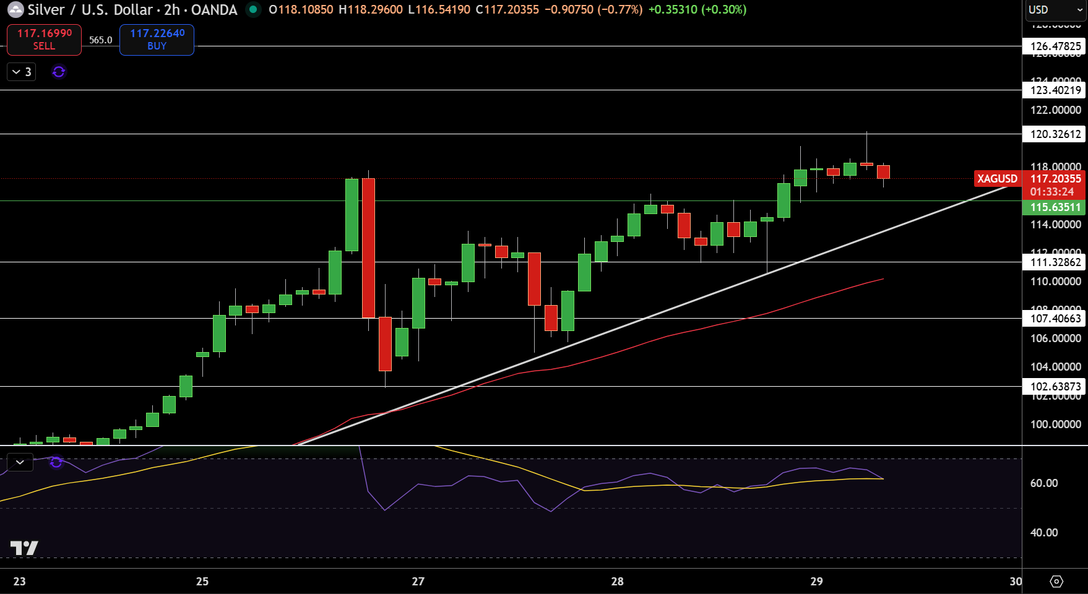The height and width of the screenshot is (594, 1088).
Task: Open chart settings gear icon
Action: point(1057,582)
